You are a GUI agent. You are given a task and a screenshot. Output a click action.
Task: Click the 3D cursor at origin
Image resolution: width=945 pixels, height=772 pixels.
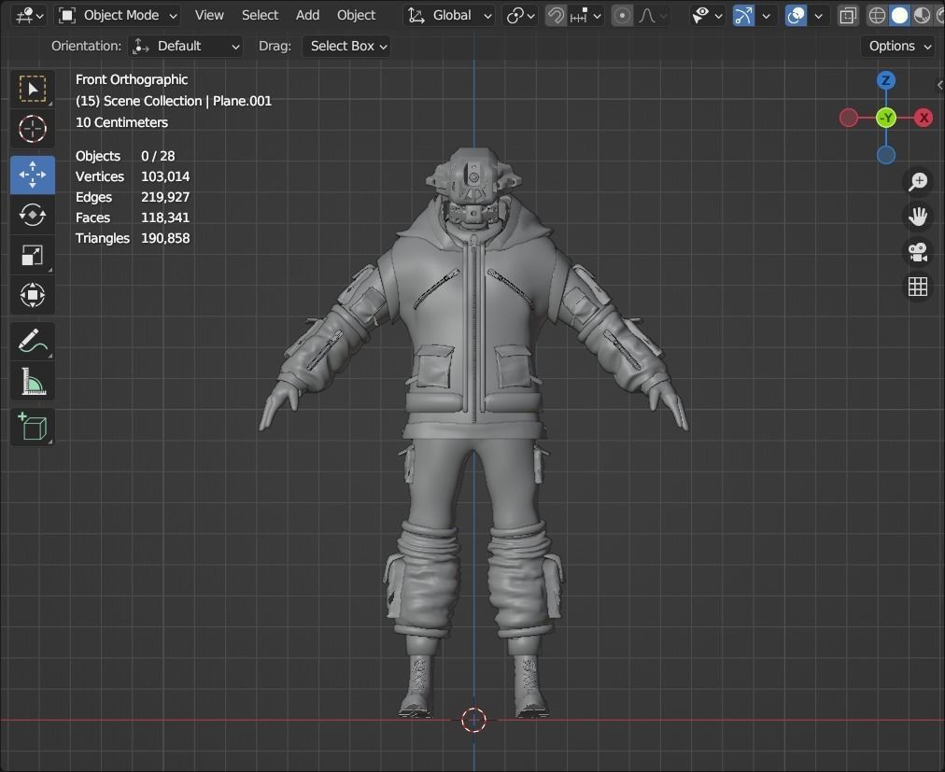pyautogui.click(x=473, y=720)
